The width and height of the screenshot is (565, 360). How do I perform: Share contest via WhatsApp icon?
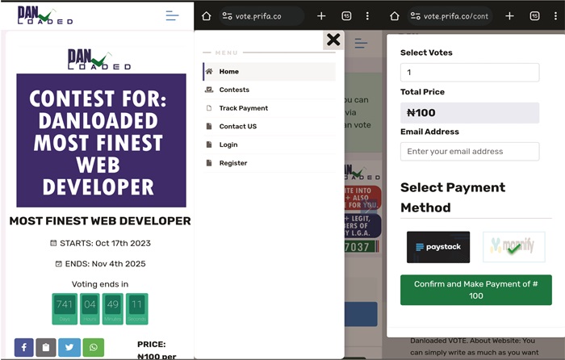click(94, 347)
